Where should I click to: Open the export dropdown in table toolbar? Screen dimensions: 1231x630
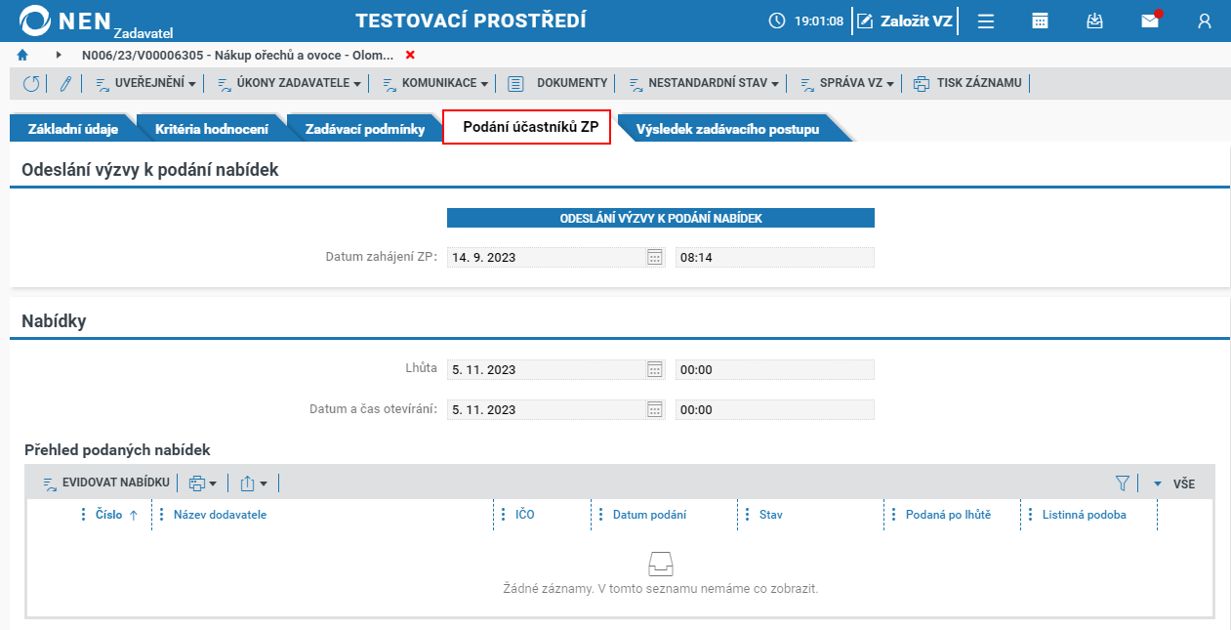pos(253,483)
